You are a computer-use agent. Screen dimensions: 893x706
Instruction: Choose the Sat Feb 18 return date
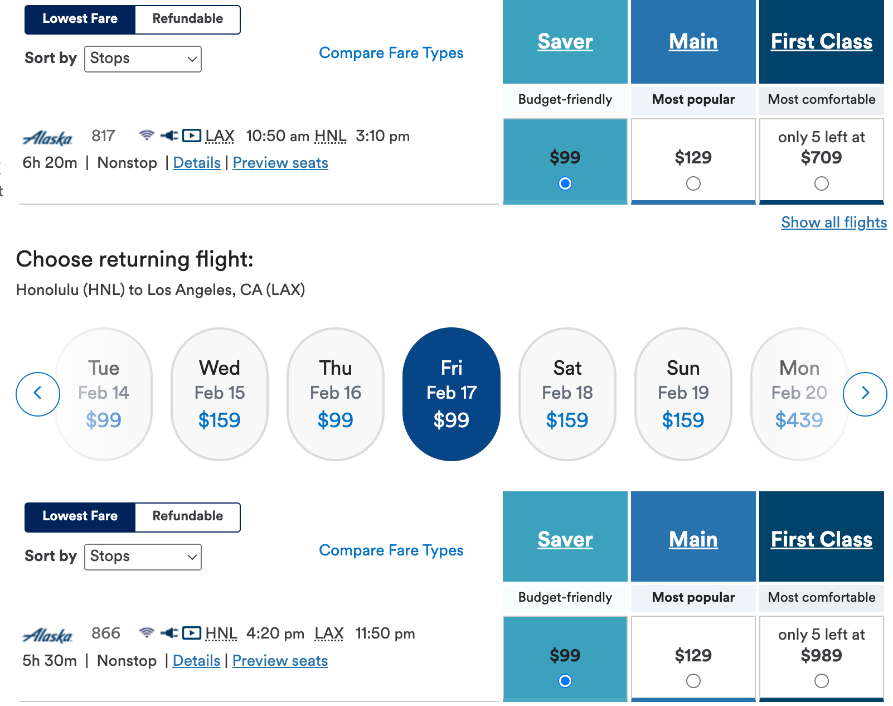tap(567, 394)
